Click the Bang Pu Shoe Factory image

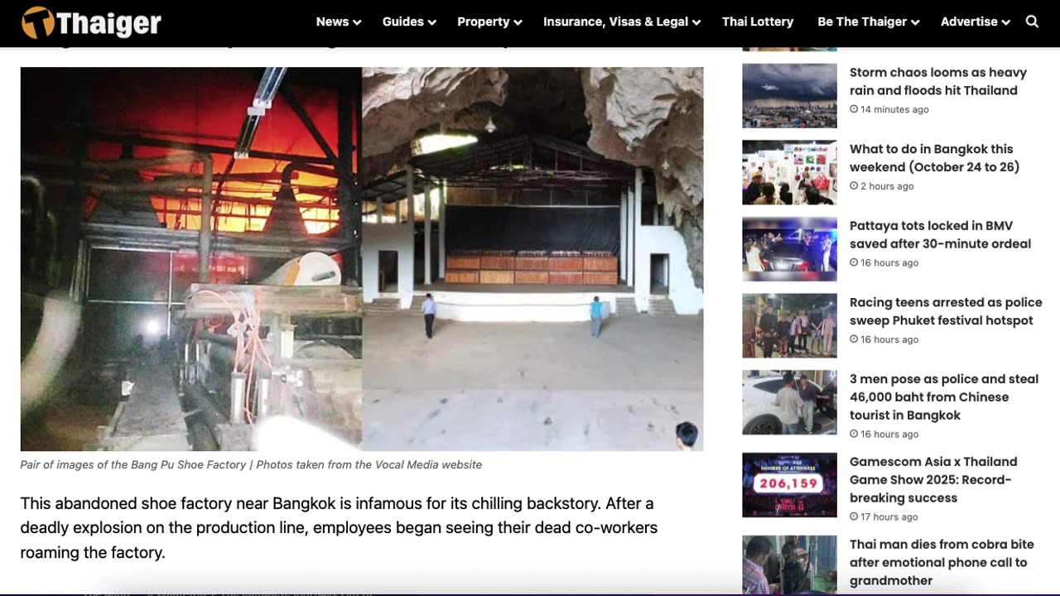362,259
